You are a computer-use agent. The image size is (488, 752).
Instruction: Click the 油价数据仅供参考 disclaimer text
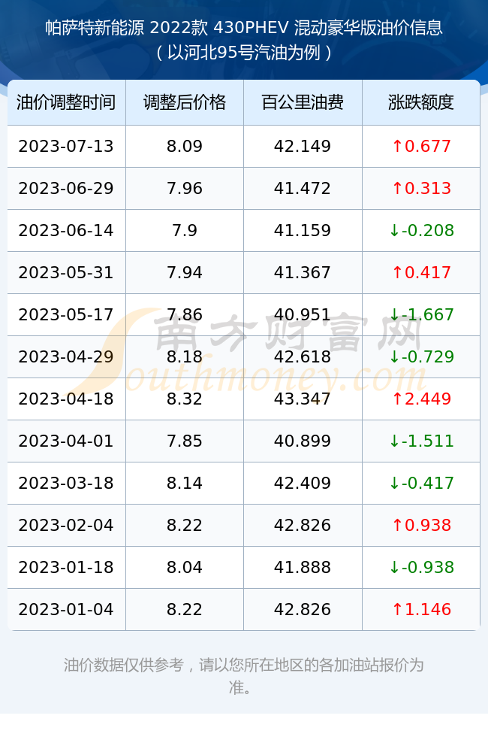[x=244, y=676]
